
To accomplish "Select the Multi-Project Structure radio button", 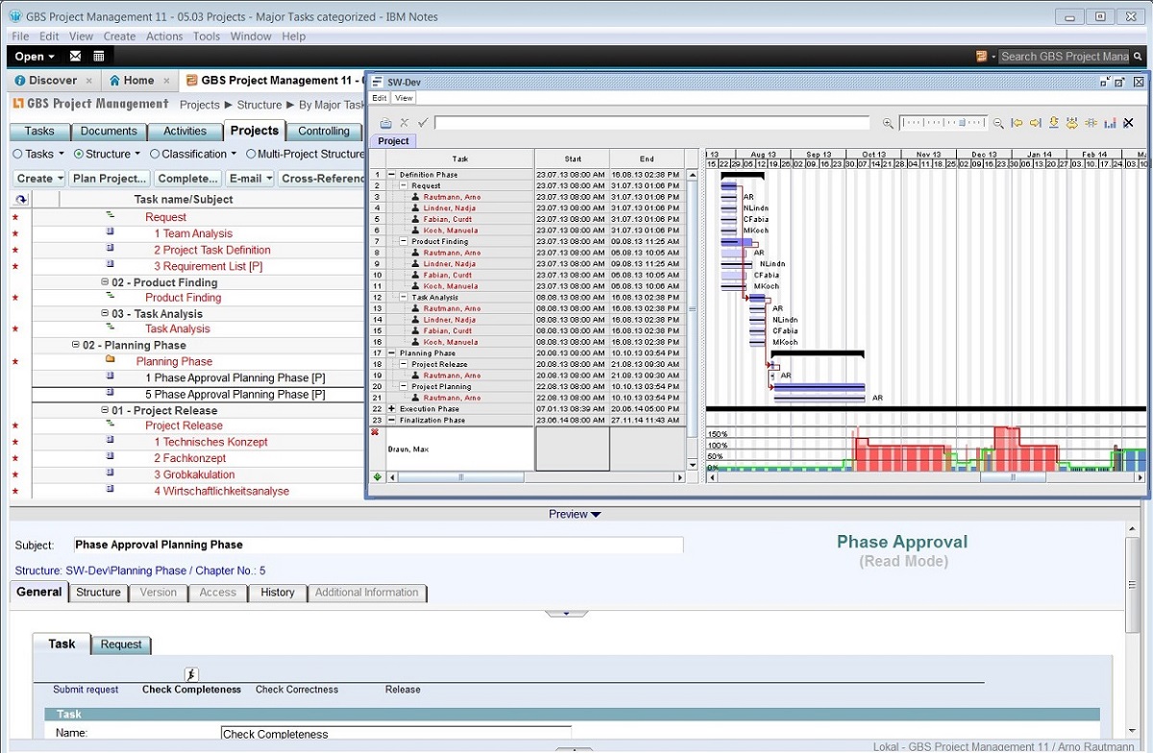I will tap(251, 154).
